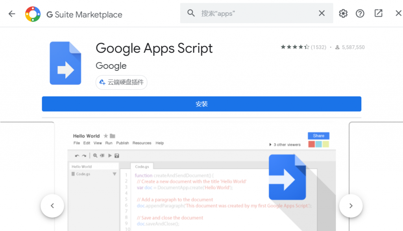Select the 云端硬盘插件 chip

(121, 82)
